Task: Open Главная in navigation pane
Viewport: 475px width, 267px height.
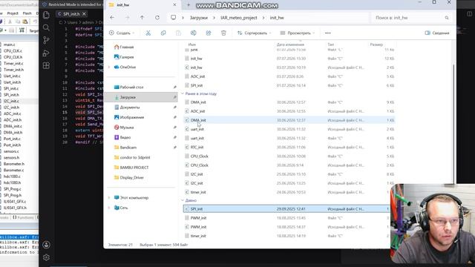Action: point(127,47)
